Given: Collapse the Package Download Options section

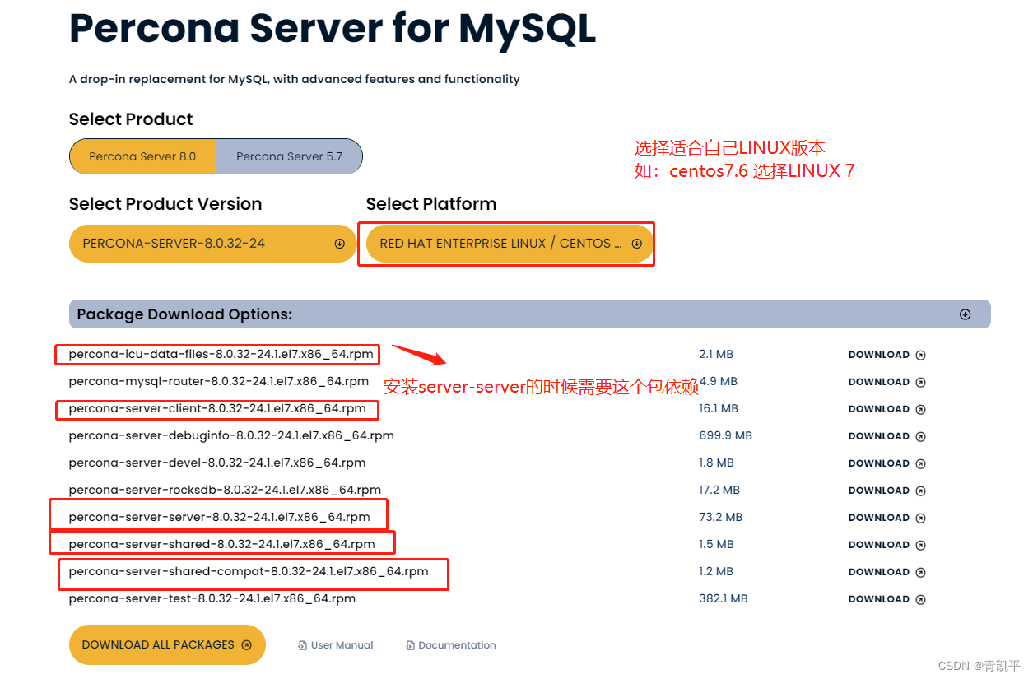Looking at the screenshot, I should tap(965, 314).
